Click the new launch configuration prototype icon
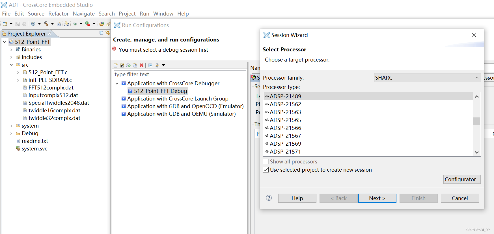Image resolution: width=494 pixels, height=234 pixels. [122, 65]
